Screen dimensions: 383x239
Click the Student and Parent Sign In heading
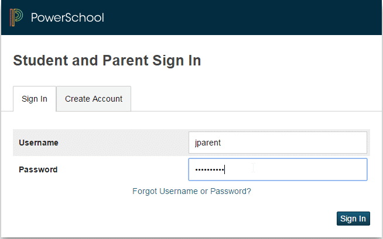tap(107, 61)
